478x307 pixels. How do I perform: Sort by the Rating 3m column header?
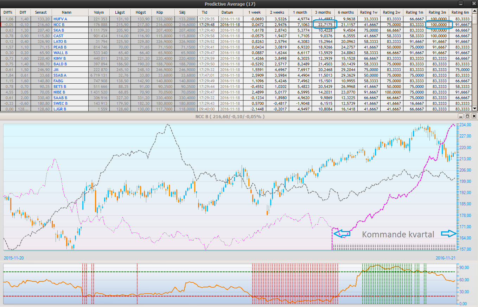point(437,12)
